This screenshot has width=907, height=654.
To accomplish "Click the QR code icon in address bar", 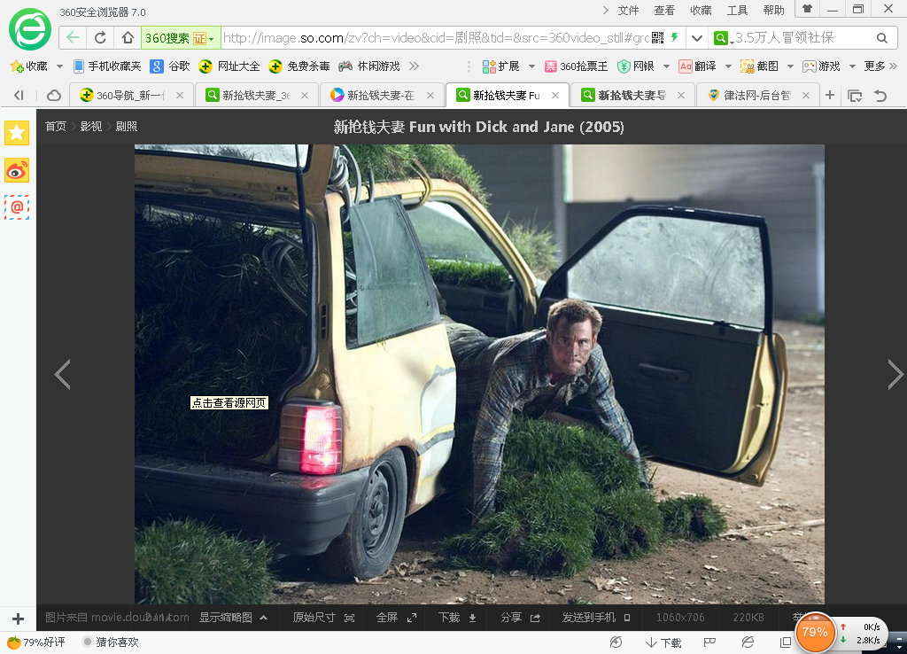I will click(658, 38).
